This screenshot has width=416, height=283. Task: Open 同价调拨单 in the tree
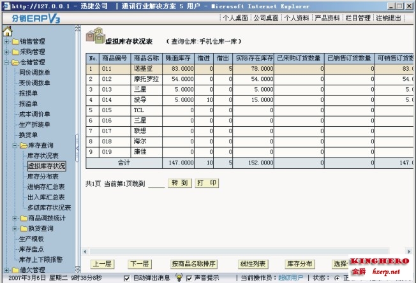coord(34,72)
